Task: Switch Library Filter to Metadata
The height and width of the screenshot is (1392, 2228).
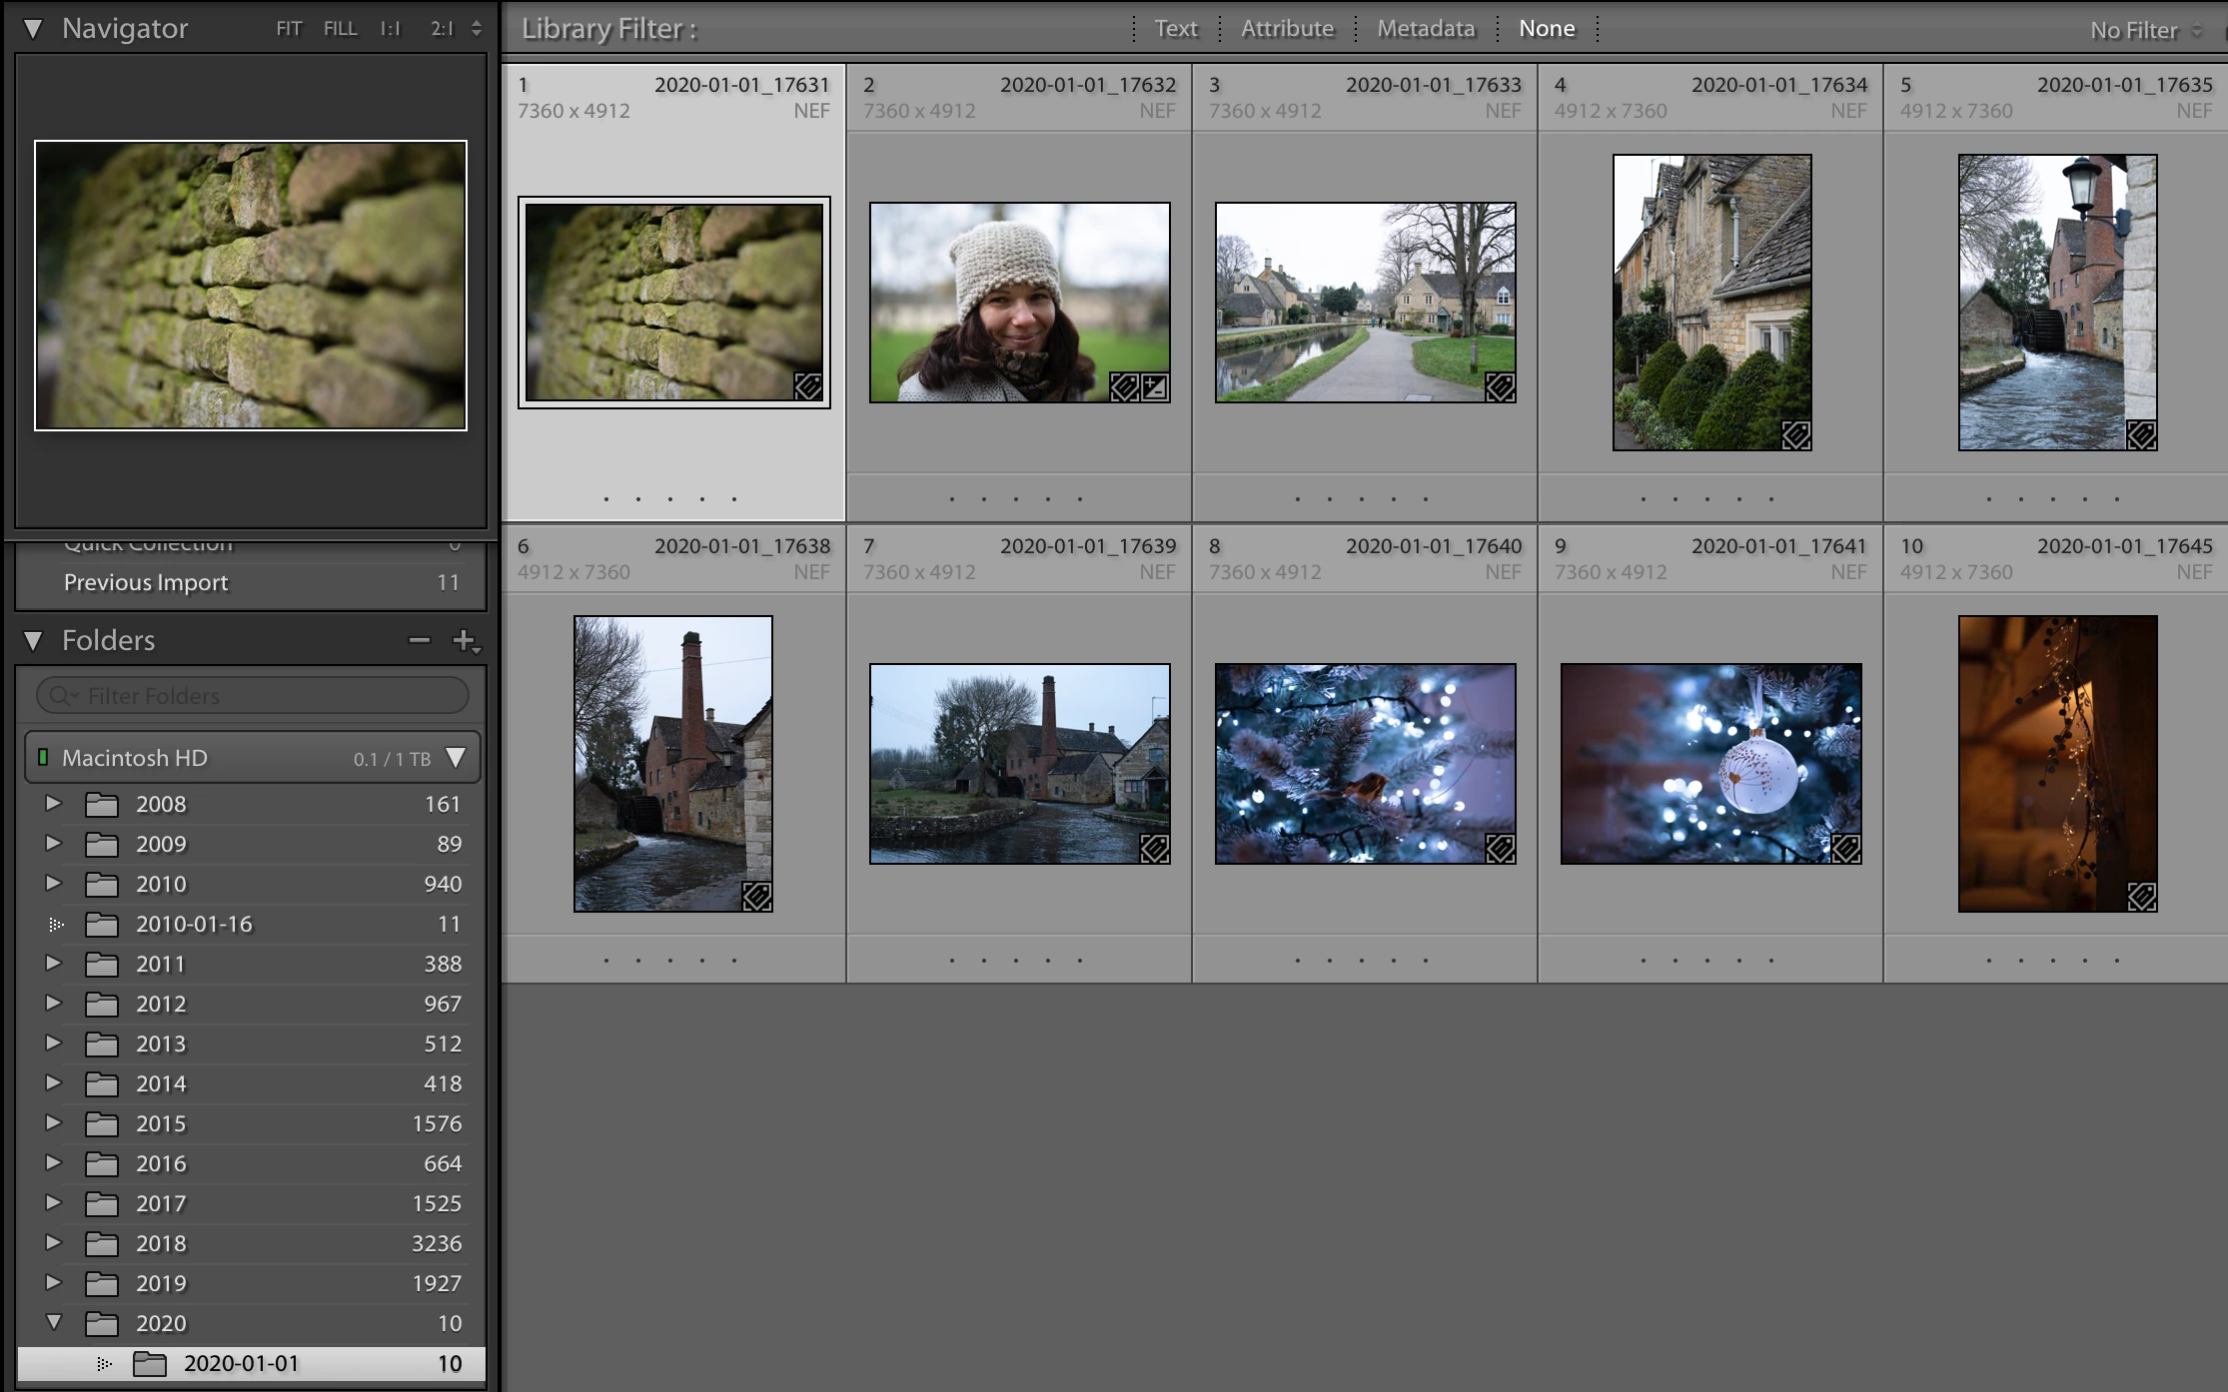Action: [x=1426, y=29]
